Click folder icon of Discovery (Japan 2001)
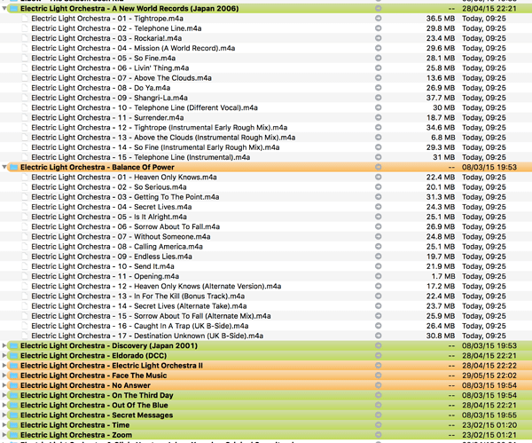The width and height of the screenshot is (532, 443). [x=13, y=345]
